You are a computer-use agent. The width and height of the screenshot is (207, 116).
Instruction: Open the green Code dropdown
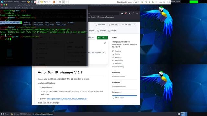pyautogui.click(x=102, y=38)
